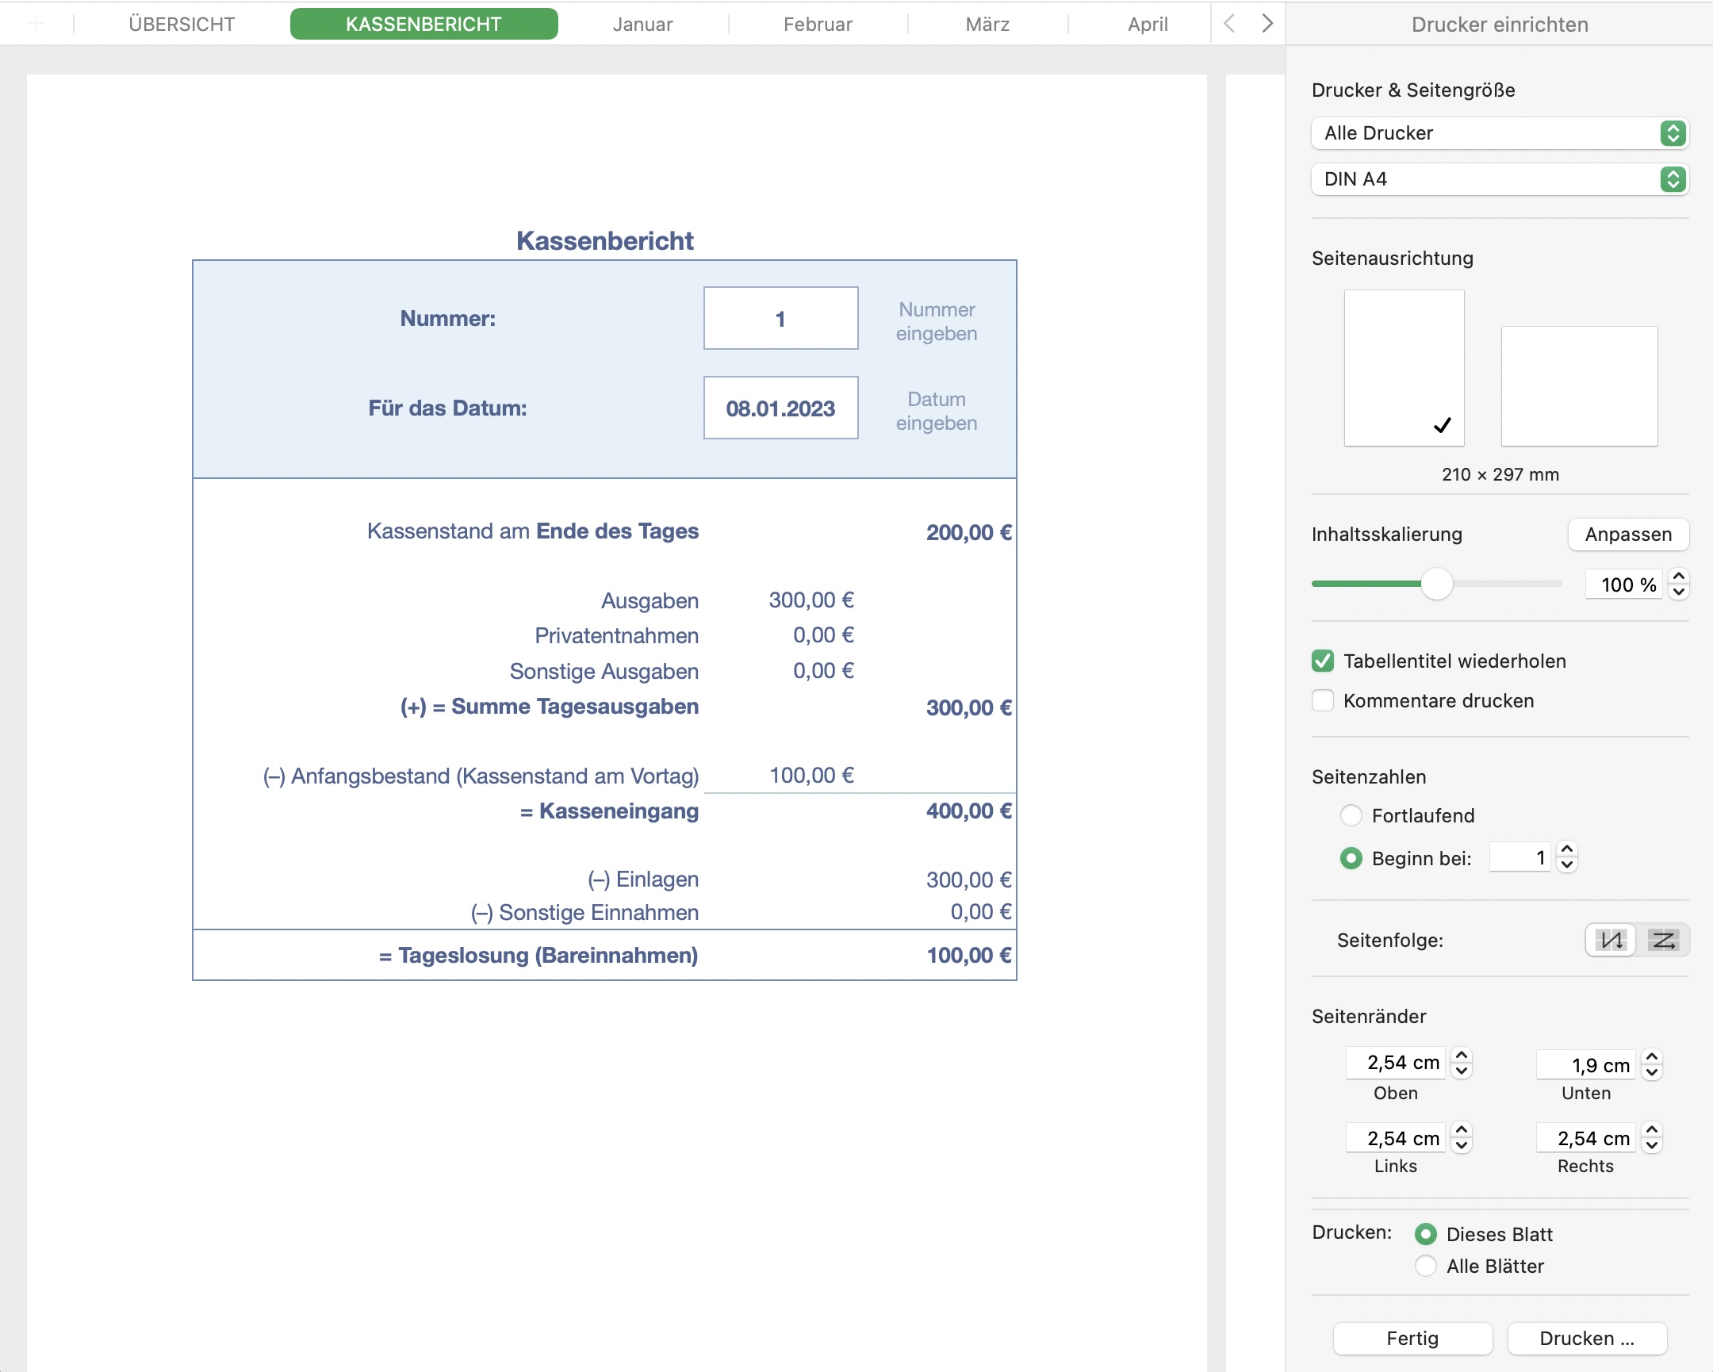This screenshot has height=1372, width=1713.
Task: Select Alle Blätter print option
Action: 1425,1266
